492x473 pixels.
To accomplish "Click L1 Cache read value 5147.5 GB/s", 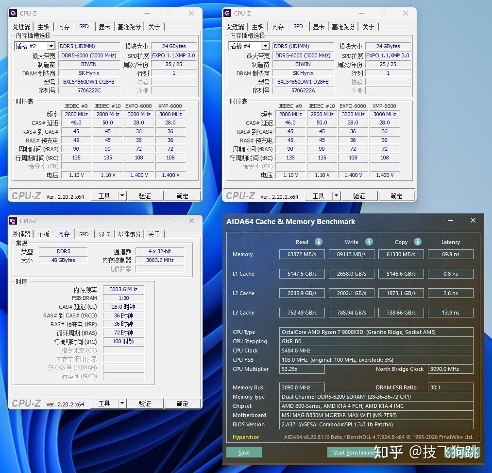I will click(x=302, y=274).
